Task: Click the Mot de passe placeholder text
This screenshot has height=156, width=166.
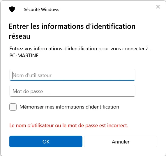Action: 28,91
